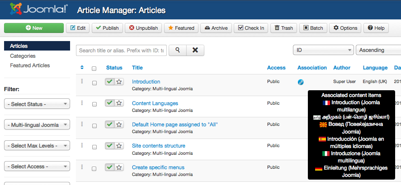Click the green New button
This screenshot has width=401, height=185.
coord(34,28)
